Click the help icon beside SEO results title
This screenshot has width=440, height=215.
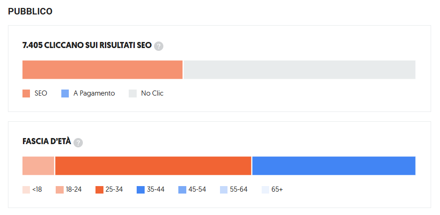coord(159,46)
